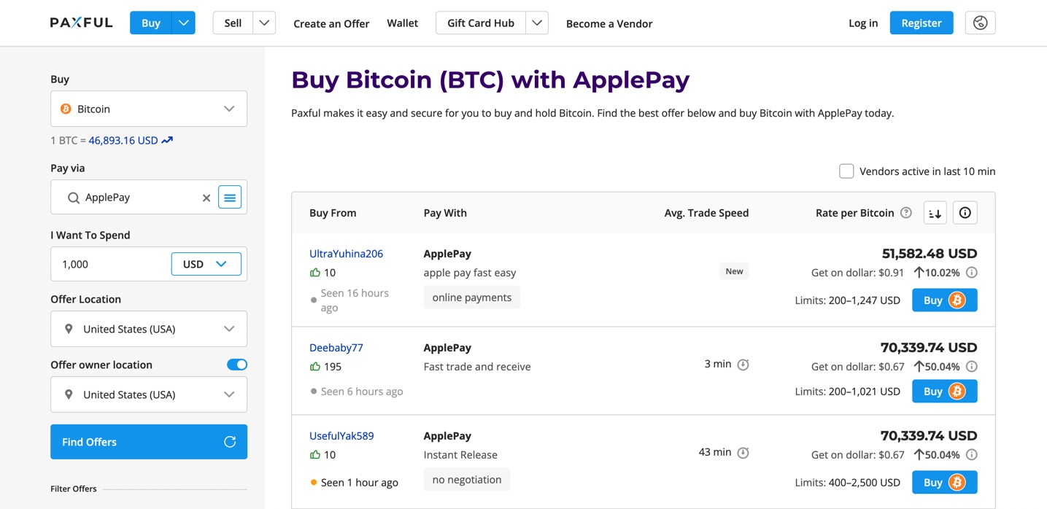The width and height of the screenshot is (1047, 509).
Task: Click the 1,000 spend amount field
Action: pos(111,264)
